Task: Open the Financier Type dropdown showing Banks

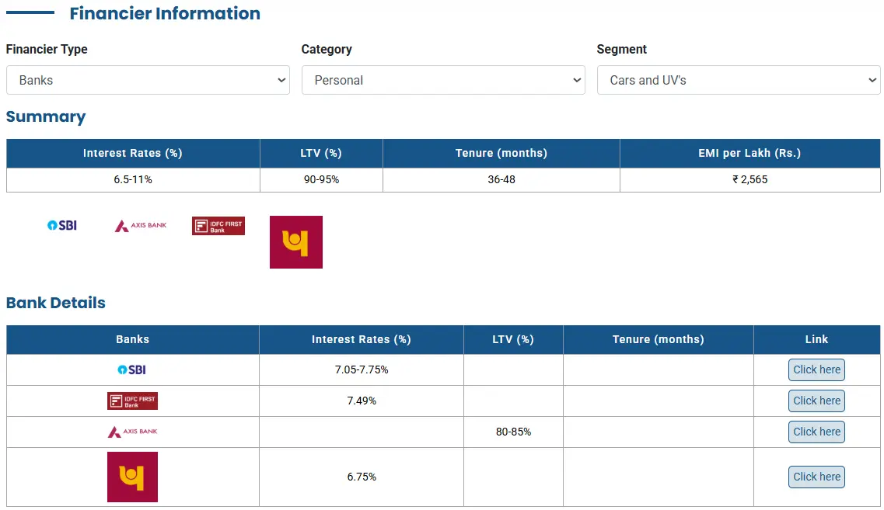Action: point(148,80)
